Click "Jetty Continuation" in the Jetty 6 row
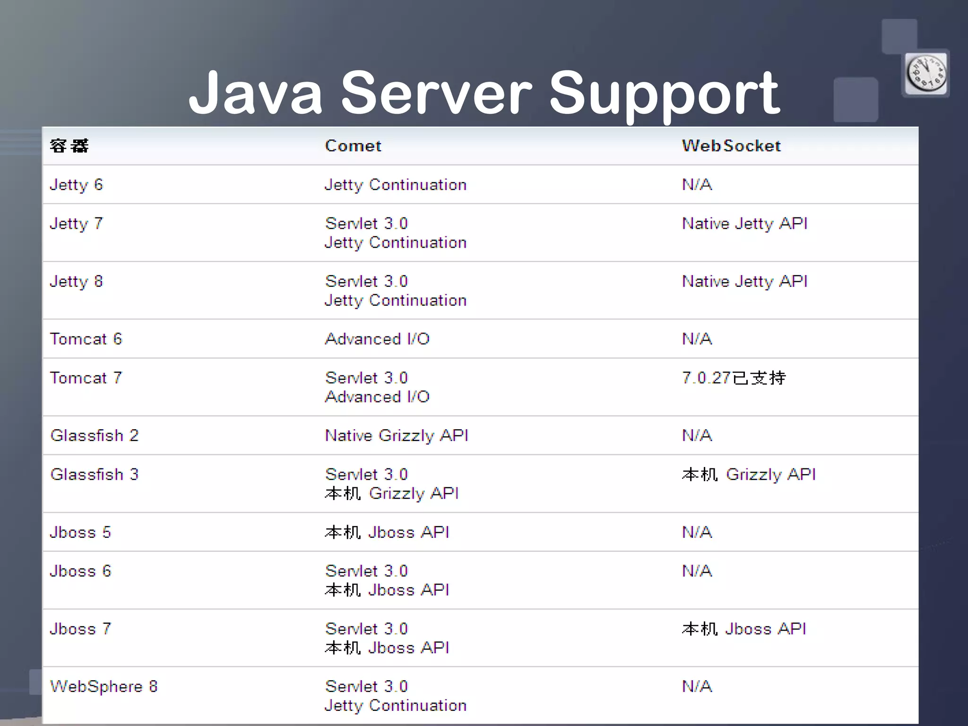The width and height of the screenshot is (968, 726). pyautogui.click(x=396, y=185)
